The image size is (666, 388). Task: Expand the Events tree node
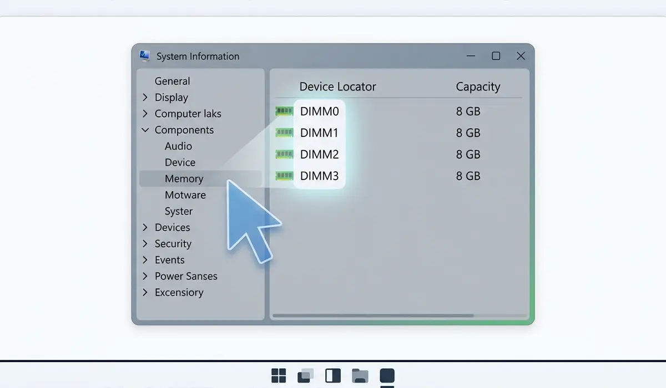145,260
